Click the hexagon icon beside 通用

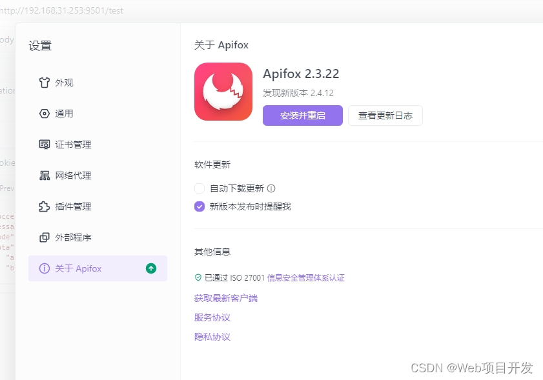coord(45,114)
